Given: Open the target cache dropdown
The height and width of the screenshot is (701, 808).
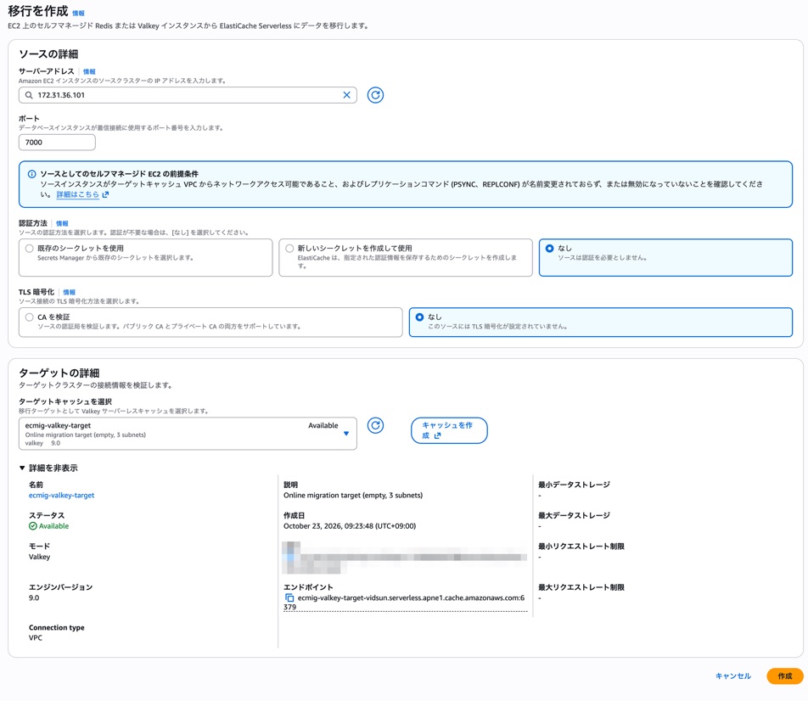Looking at the screenshot, I should click(188, 434).
